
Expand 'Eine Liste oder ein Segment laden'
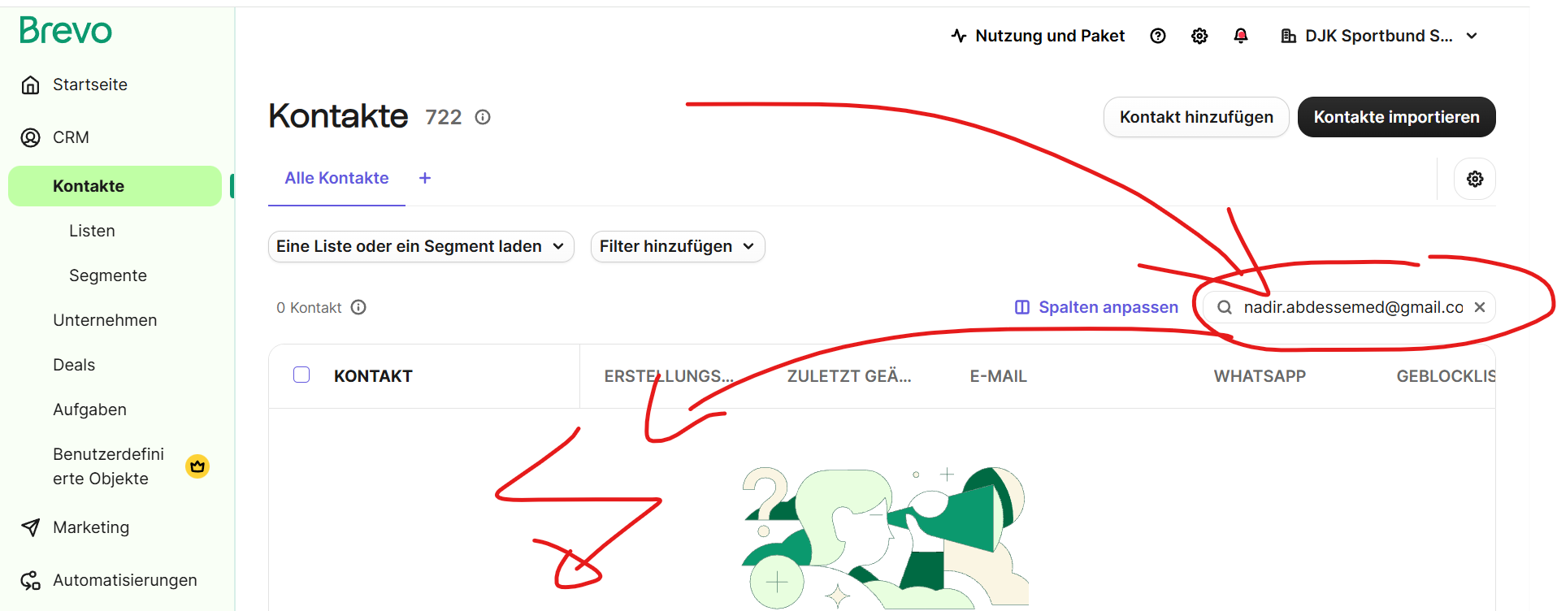pyautogui.click(x=421, y=246)
